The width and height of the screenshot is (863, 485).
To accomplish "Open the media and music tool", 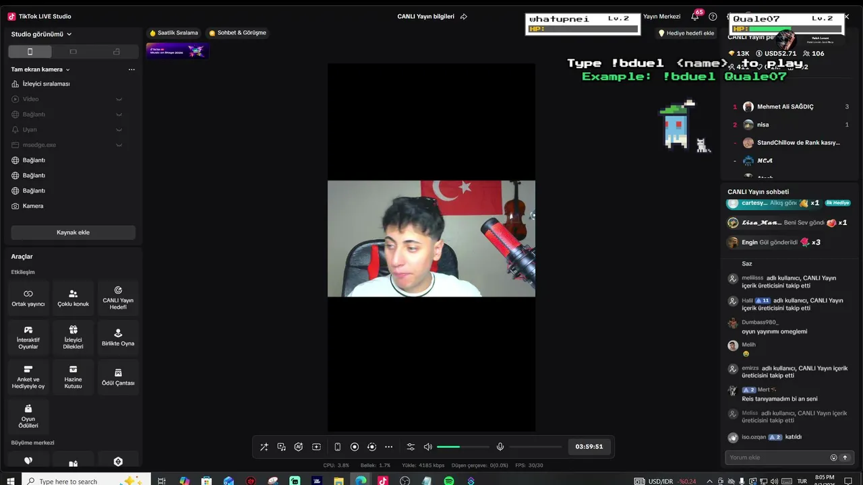I will [x=281, y=447].
